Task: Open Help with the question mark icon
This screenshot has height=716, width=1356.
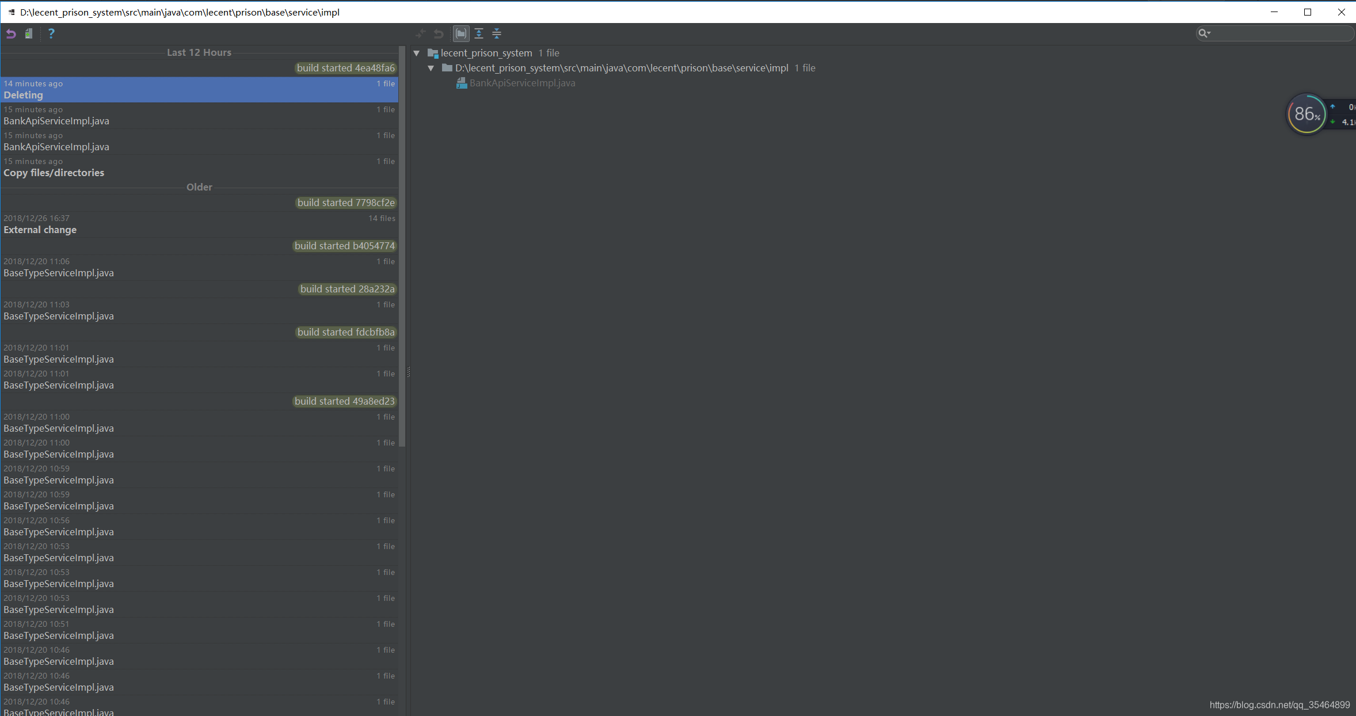Action: click(x=51, y=33)
